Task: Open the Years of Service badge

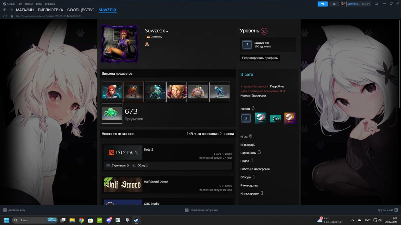Action: click(247, 45)
